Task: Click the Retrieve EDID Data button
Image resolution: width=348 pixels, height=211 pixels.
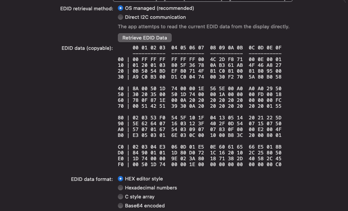Action: click(x=145, y=38)
